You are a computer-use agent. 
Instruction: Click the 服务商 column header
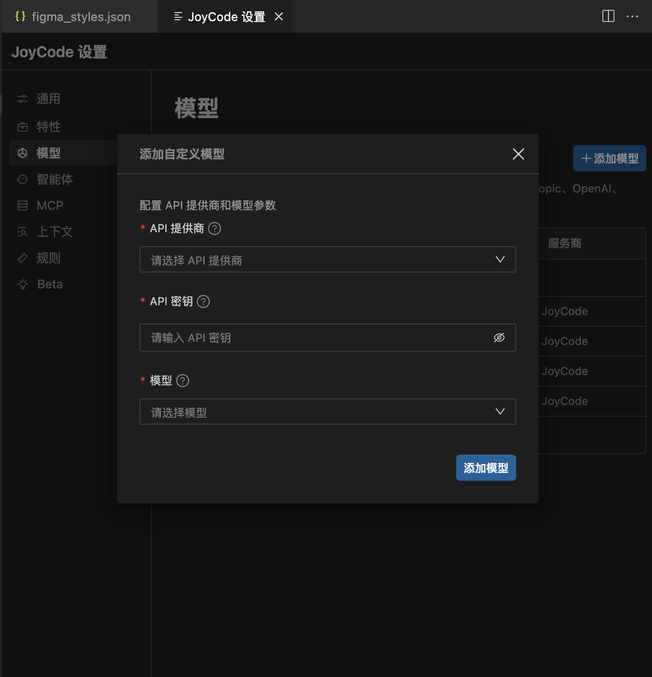point(565,243)
